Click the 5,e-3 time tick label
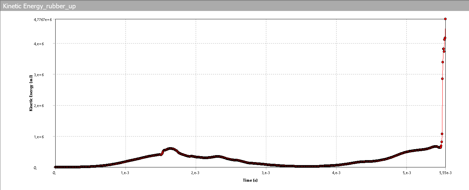Image resolution: width=469 pixels, height=190 pixels. pos(406,173)
